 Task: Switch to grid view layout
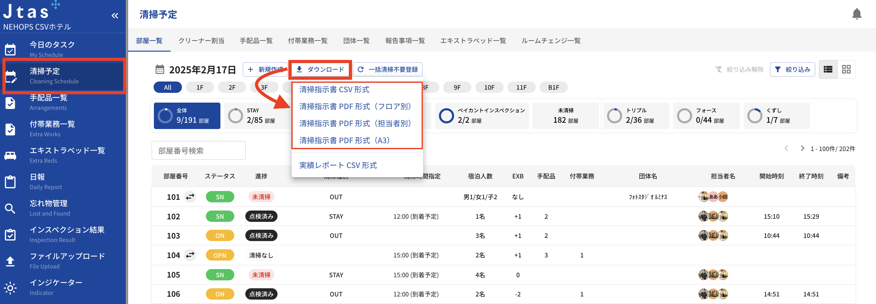point(846,70)
